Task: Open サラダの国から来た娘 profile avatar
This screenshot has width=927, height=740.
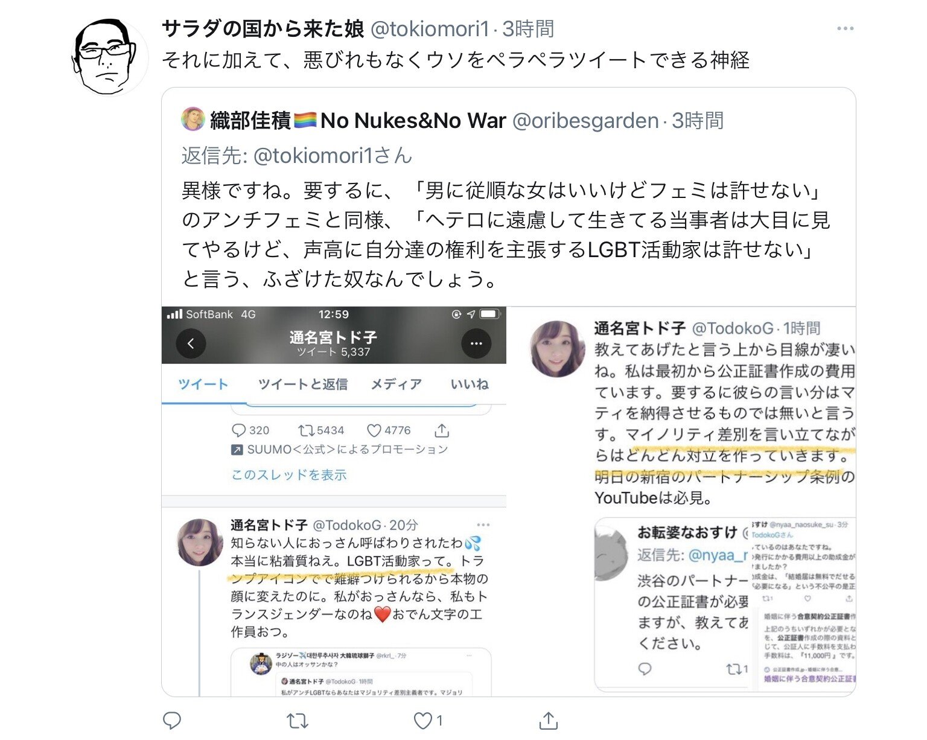Action: tap(109, 57)
